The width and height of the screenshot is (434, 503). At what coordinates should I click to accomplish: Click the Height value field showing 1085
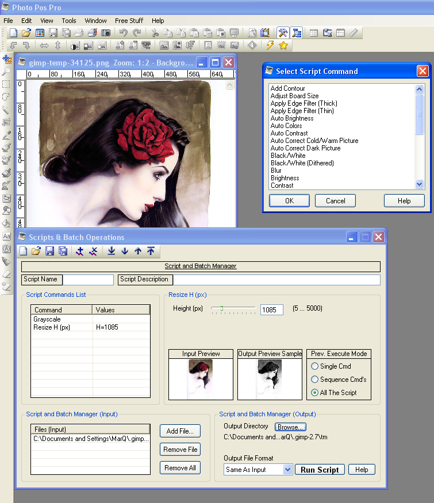pyautogui.click(x=272, y=309)
